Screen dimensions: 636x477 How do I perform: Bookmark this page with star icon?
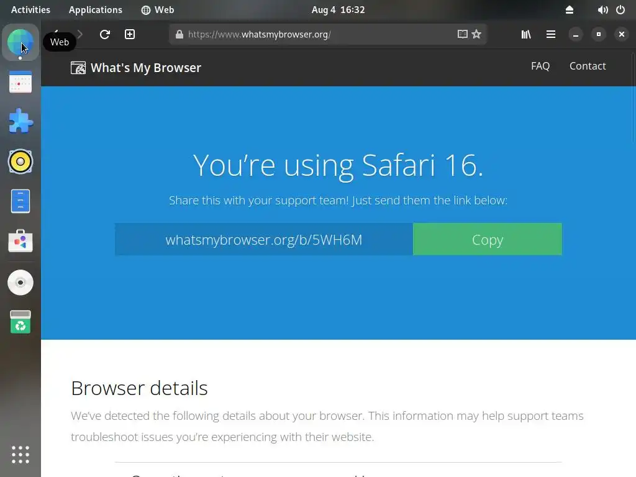click(x=476, y=35)
